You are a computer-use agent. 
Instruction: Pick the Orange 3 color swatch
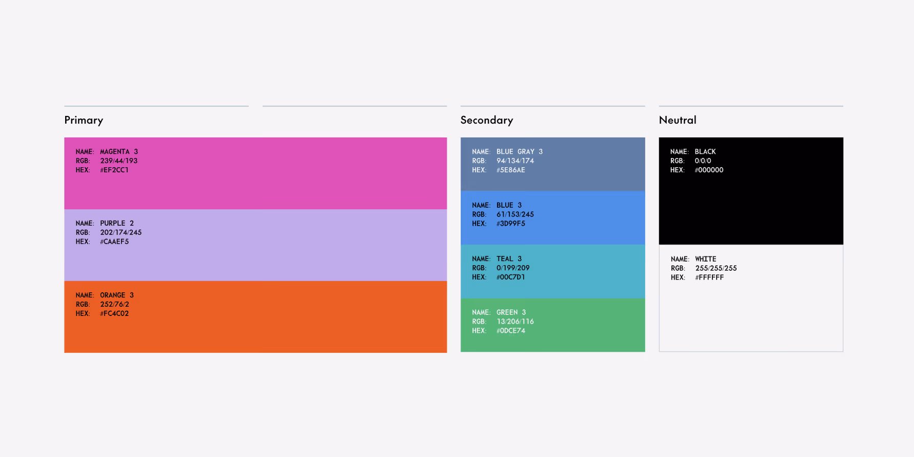pos(255,317)
